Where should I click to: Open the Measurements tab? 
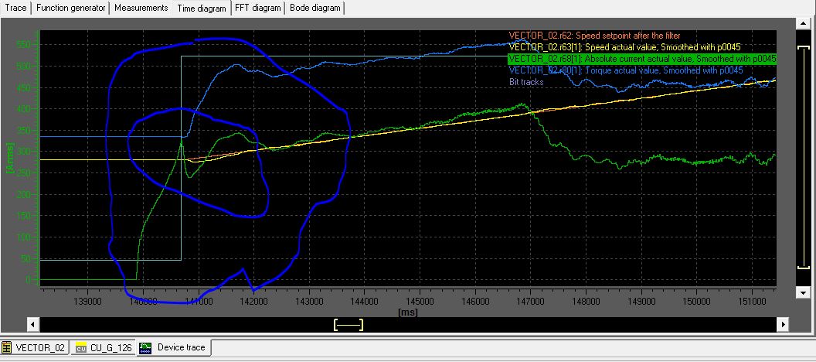(141, 8)
